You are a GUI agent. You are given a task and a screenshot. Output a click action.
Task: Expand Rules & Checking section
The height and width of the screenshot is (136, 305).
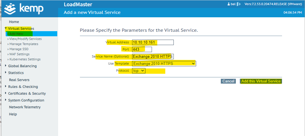(x=6, y=87)
